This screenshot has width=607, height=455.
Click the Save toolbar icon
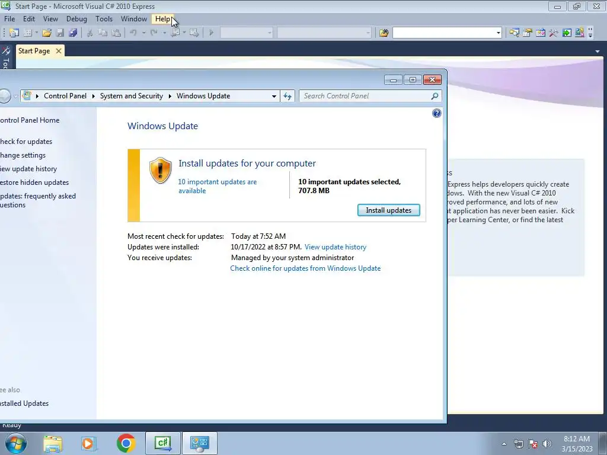point(60,33)
